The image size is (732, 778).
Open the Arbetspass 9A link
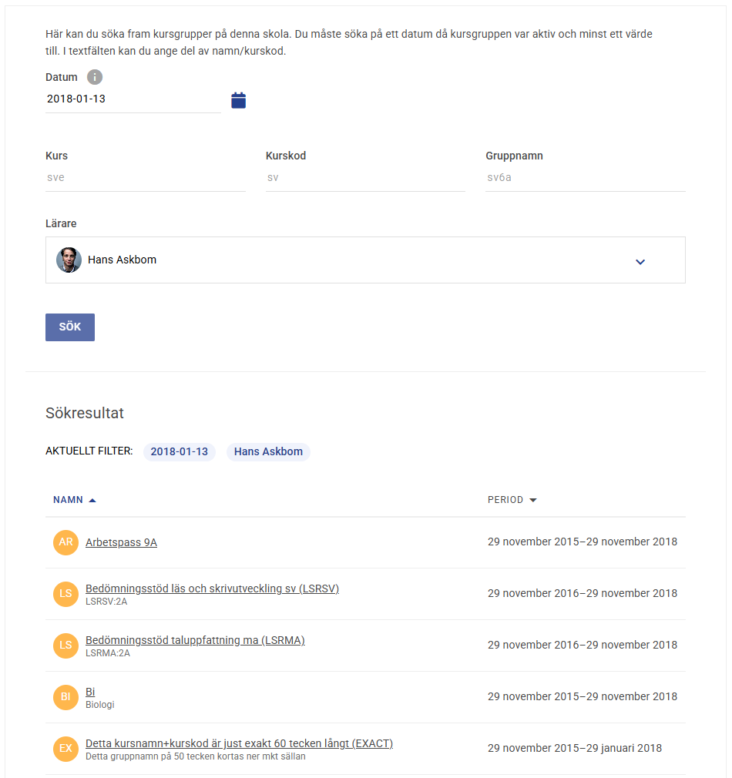pos(121,542)
